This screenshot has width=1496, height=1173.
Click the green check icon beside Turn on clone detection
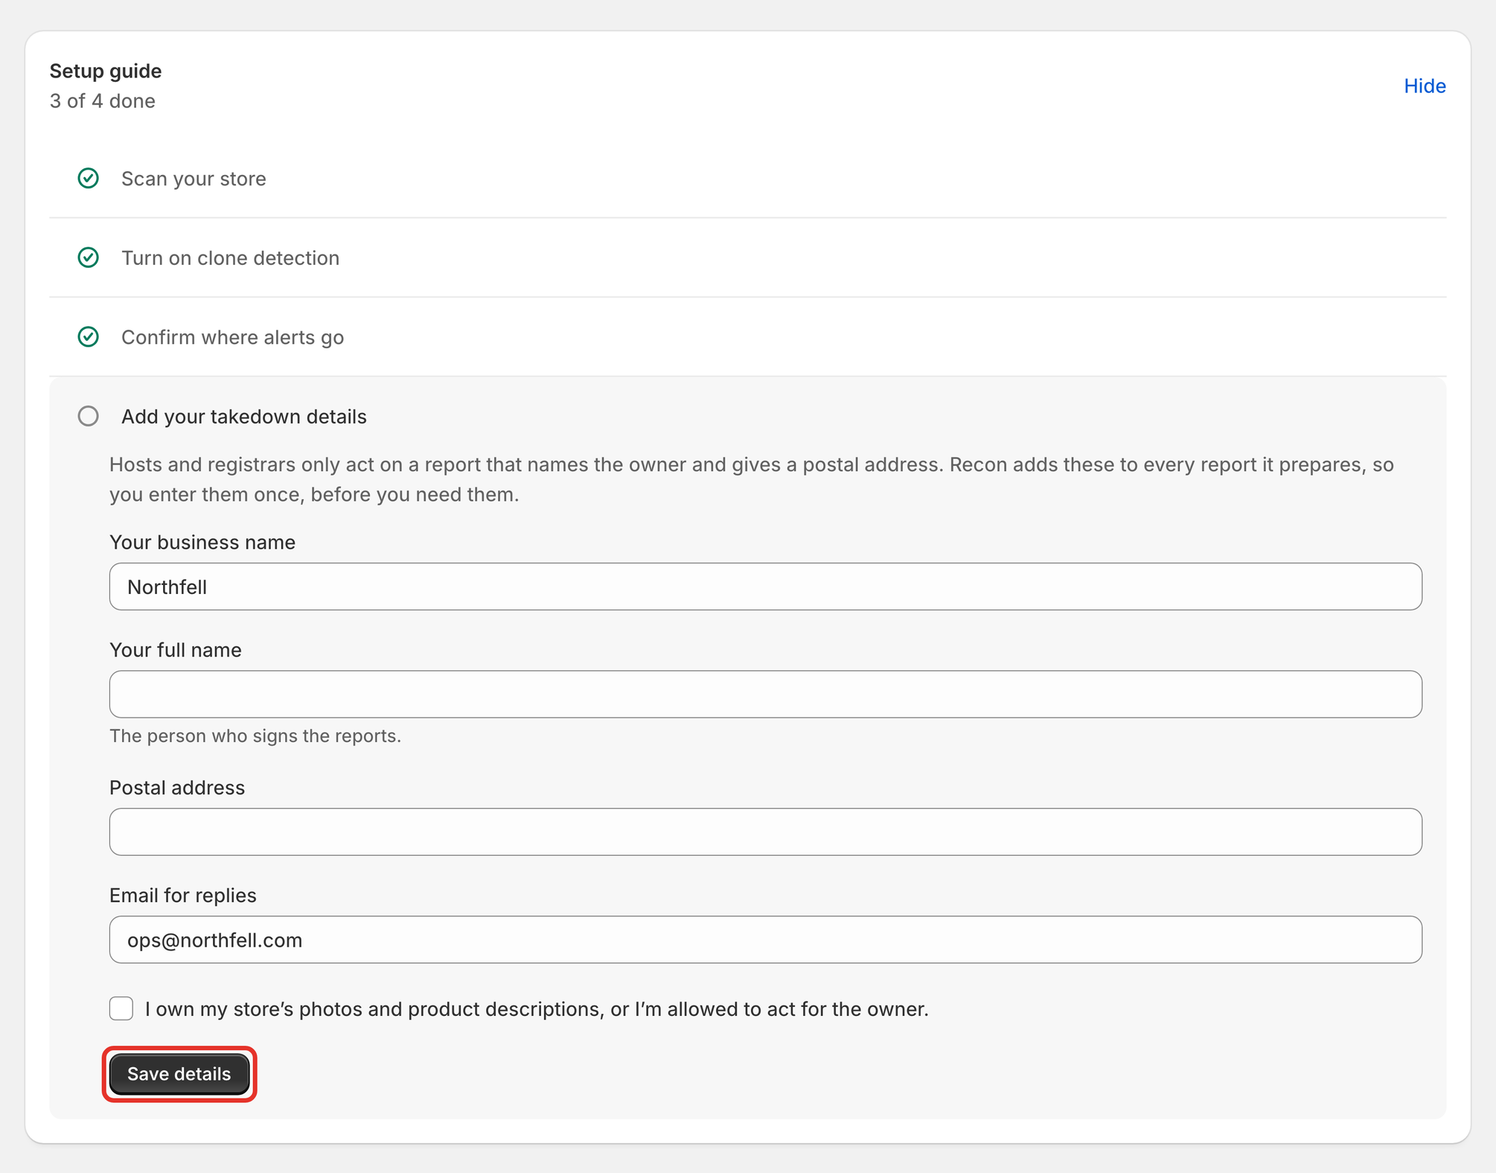[89, 258]
